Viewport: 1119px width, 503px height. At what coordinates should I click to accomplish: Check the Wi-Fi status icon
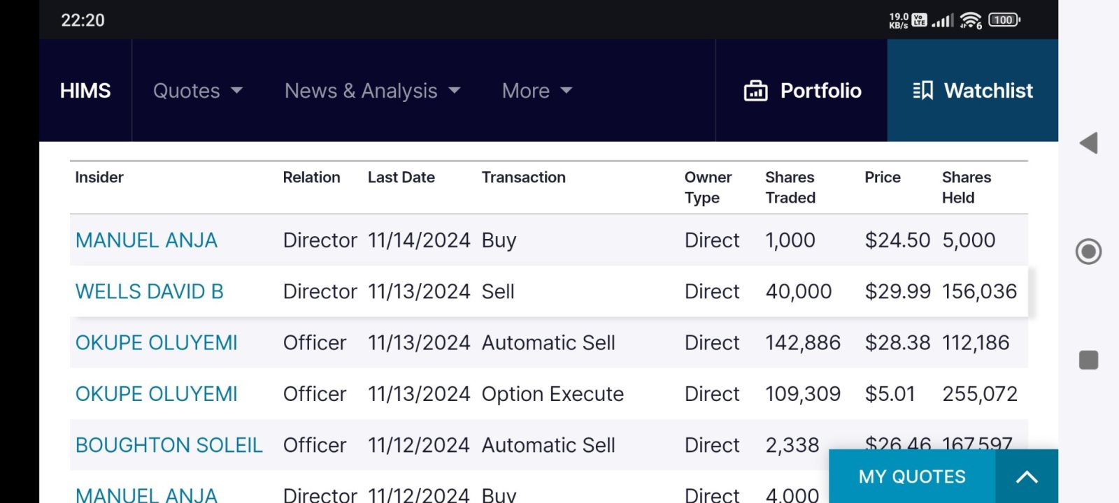tap(971, 20)
